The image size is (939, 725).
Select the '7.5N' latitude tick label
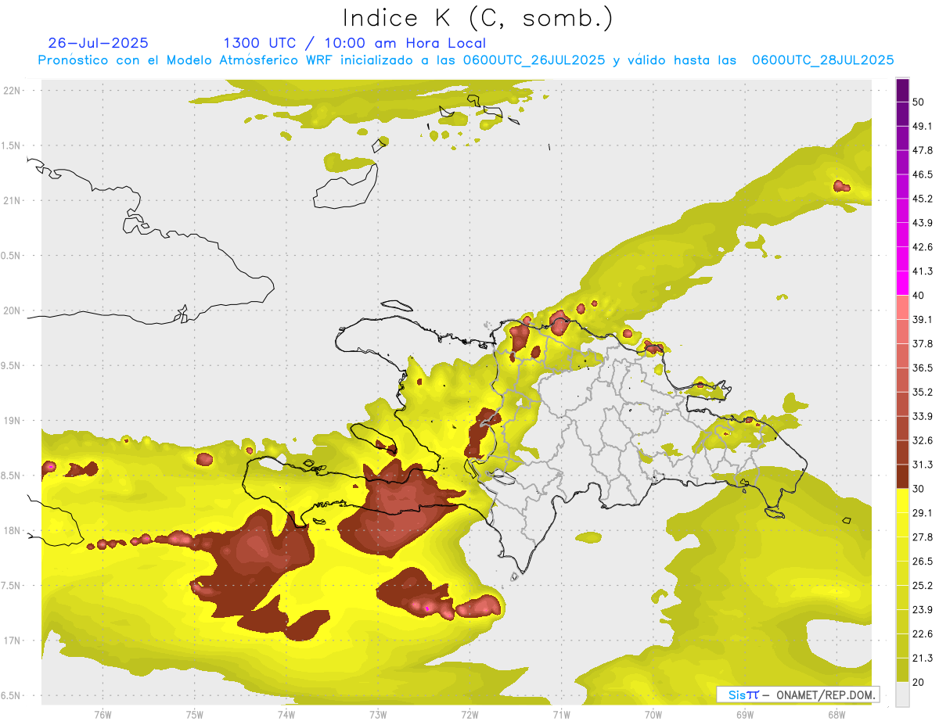[12, 586]
